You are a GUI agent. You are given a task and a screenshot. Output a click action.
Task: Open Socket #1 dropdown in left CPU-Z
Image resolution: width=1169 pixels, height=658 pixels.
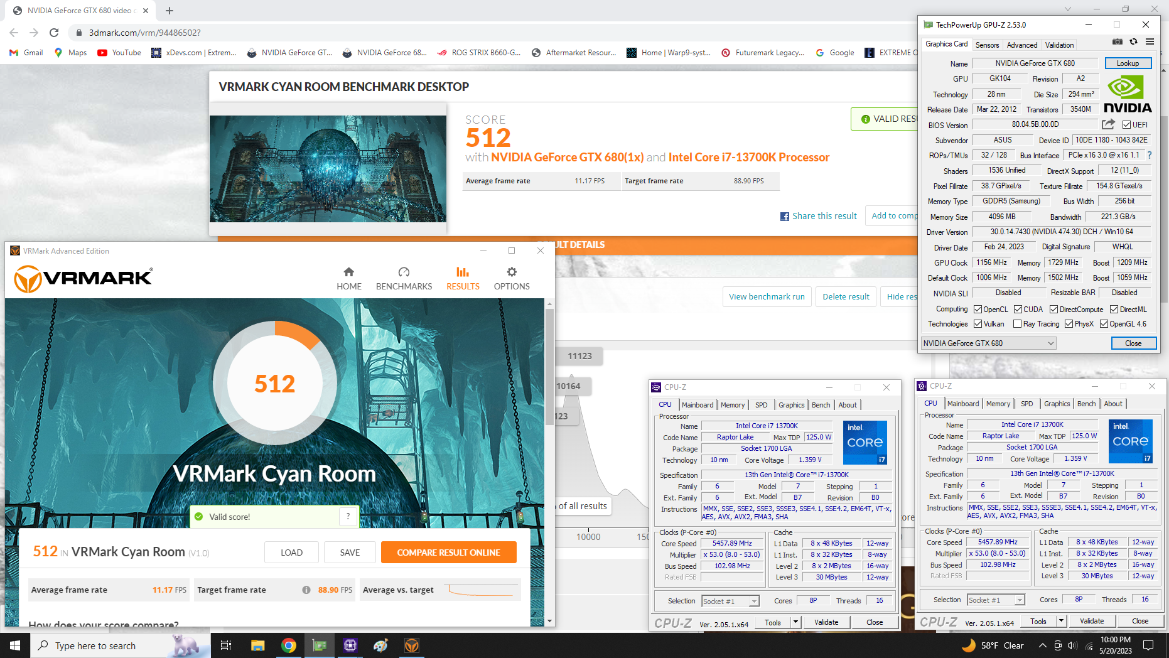tap(754, 601)
